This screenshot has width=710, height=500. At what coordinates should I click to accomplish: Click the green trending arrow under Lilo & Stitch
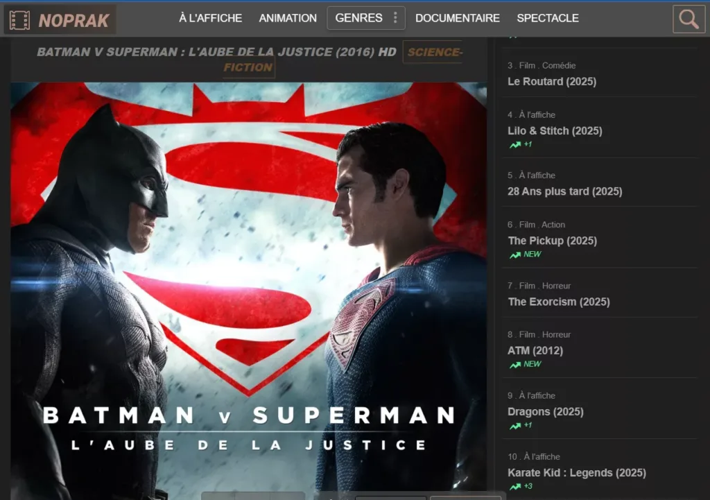(515, 145)
